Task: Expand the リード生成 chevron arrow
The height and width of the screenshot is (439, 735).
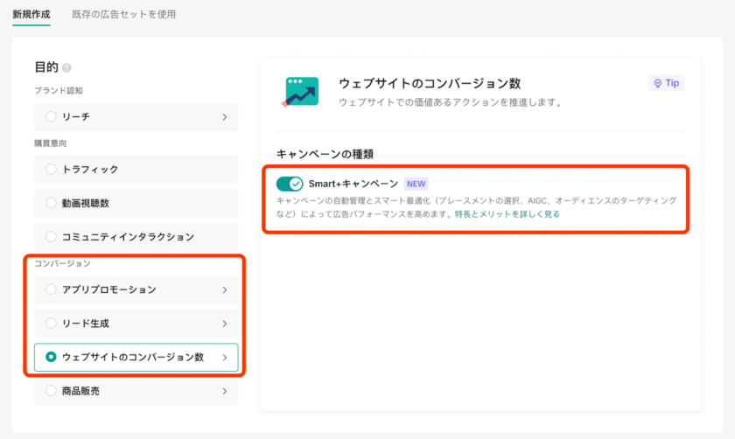Action: pos(224,324)
